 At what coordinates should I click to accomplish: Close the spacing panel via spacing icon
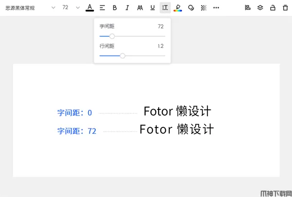[165, 8]
